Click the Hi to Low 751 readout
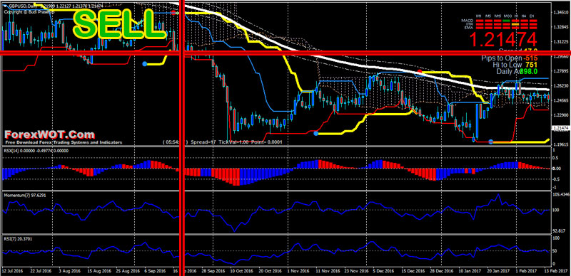 [x=515, y=65]
